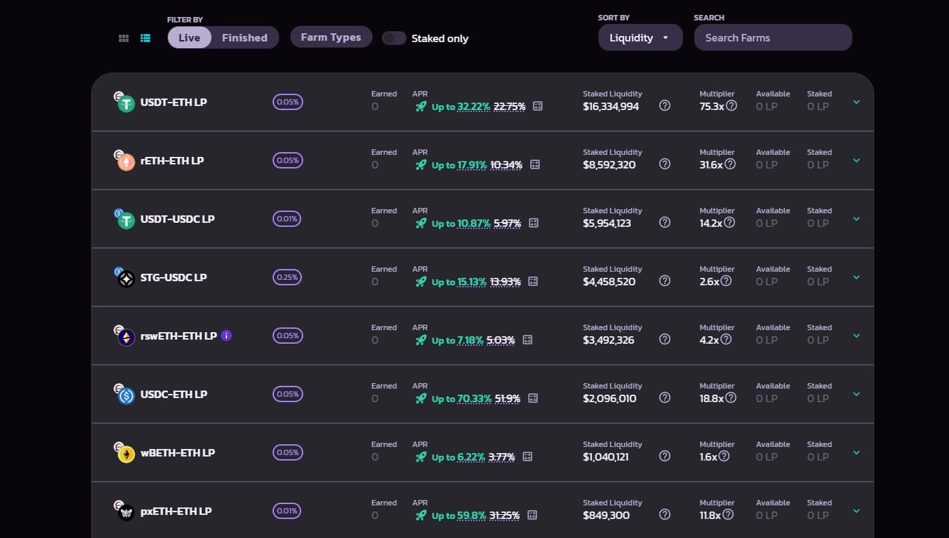Screen dimensions: 949x538
Task: Select the Finished filter option
Action: tap(245, 37)
